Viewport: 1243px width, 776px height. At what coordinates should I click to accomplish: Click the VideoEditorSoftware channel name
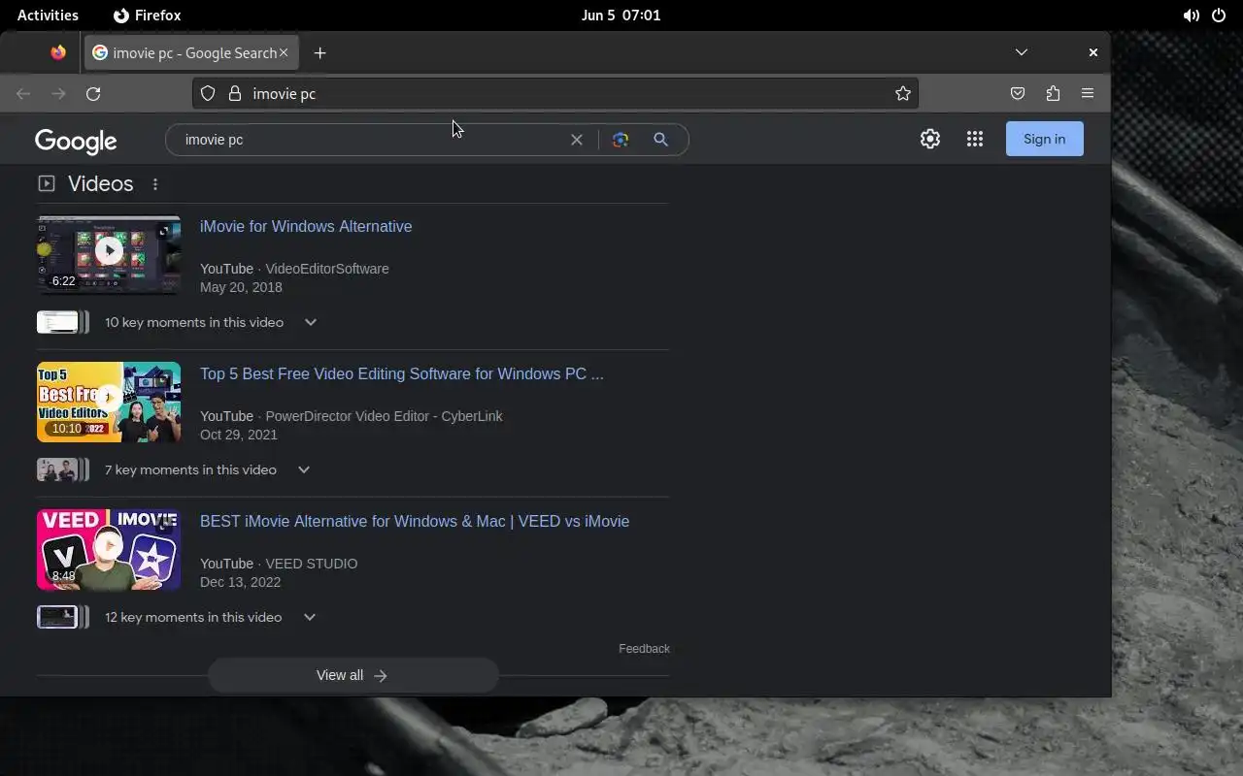pyautogui.click(x=327, y=269)
